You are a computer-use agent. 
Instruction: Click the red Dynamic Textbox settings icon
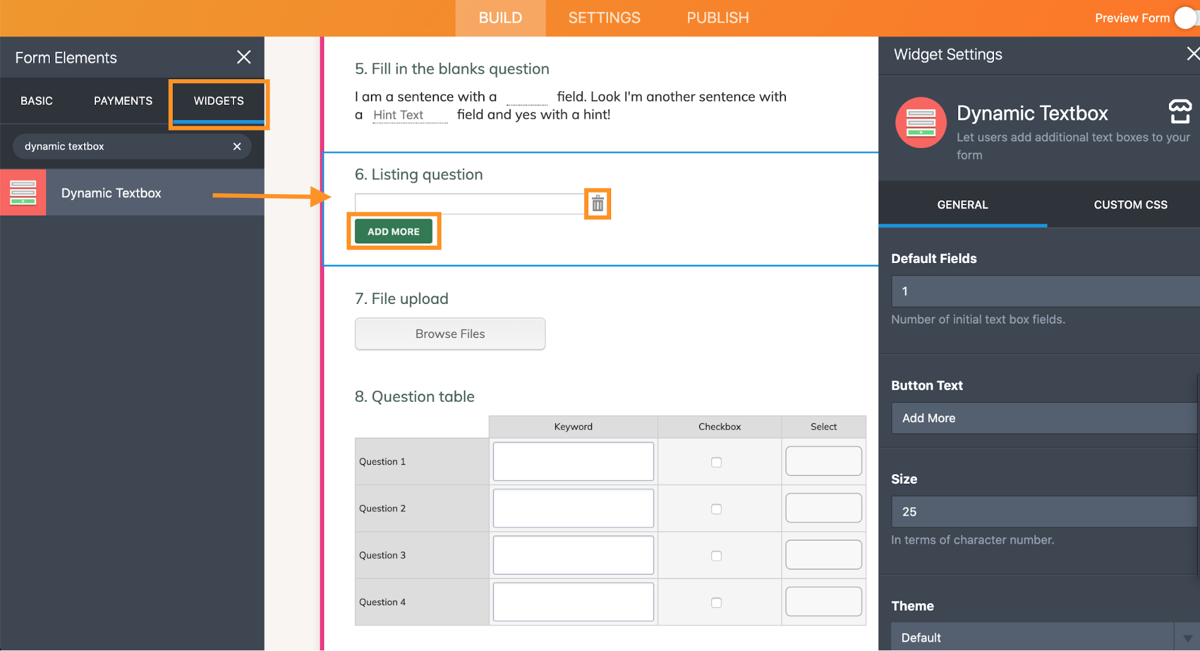click(x=920, y=123)
